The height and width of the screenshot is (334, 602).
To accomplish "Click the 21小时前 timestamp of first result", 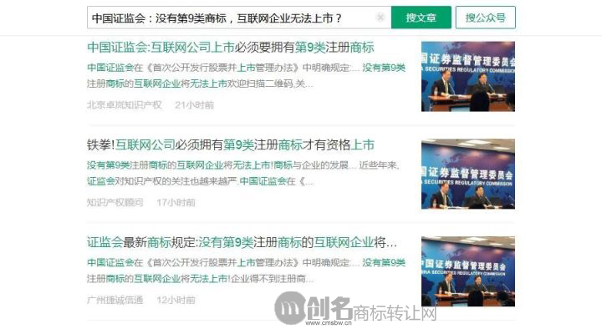I will (194, 104).
